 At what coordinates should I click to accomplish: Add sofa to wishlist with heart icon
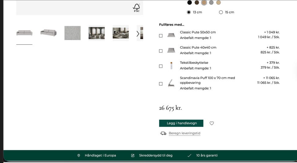212,123
